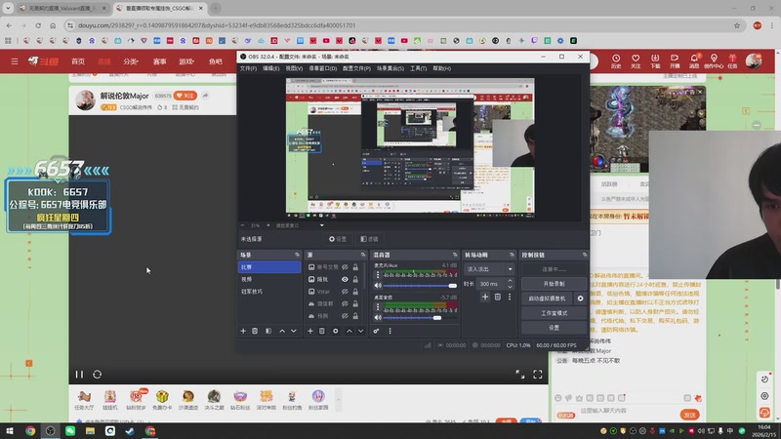781x439 pixels.
Task: Hide the second source via eye icon
Action: click(345, 280)
